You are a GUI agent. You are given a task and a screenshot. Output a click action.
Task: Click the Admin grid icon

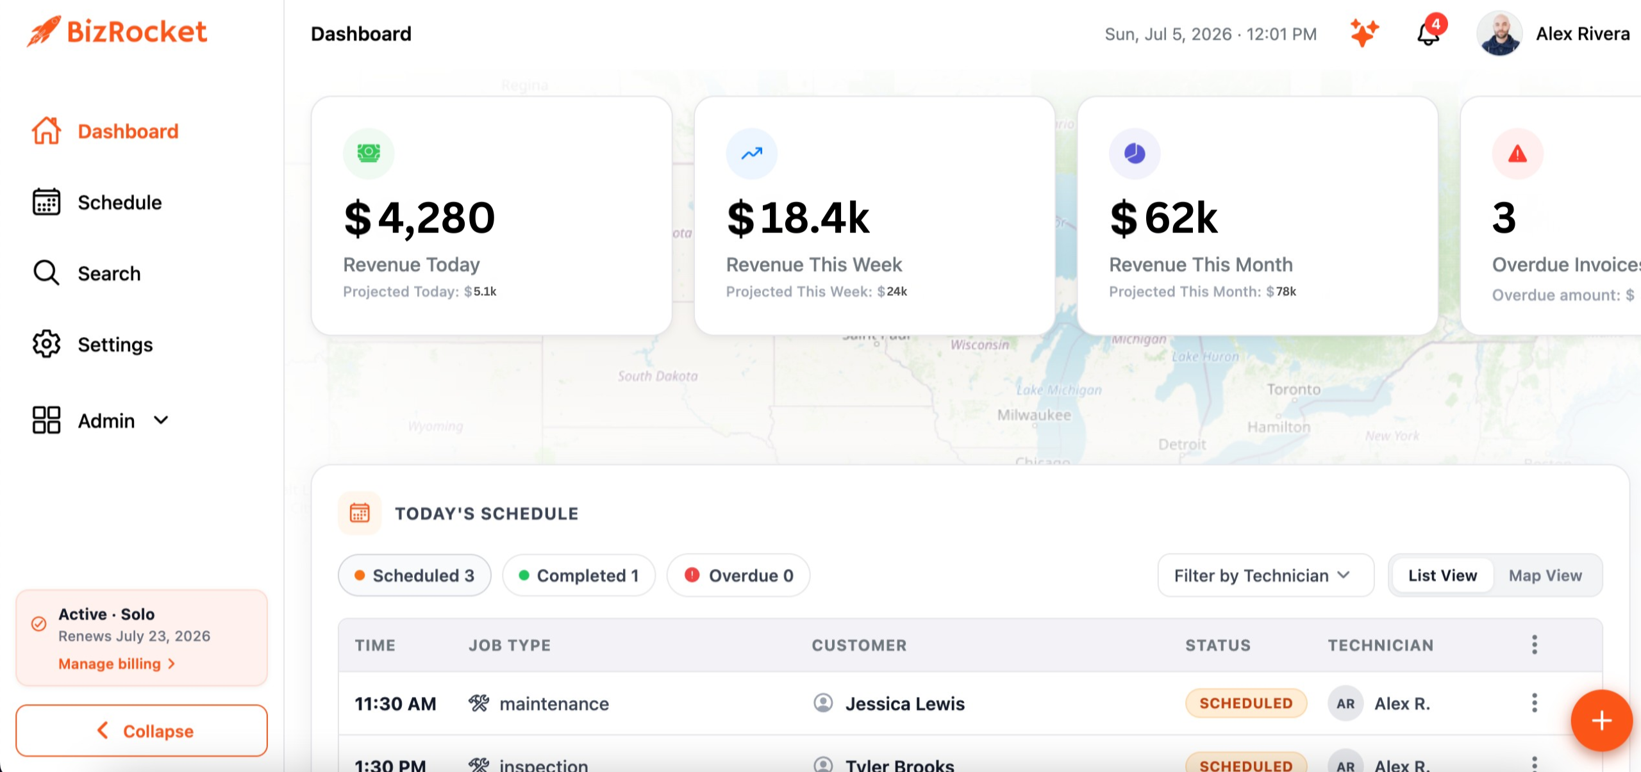[x=46, y=420]
